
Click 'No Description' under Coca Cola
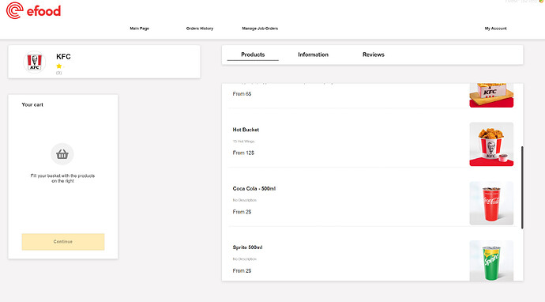(244, 200)
